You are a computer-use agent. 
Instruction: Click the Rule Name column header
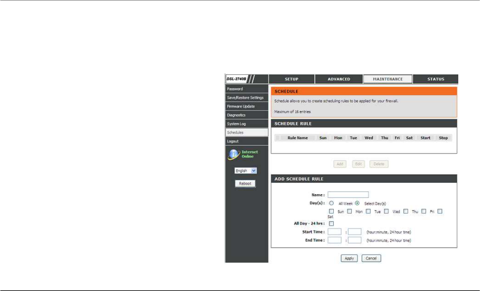click(x=298, y=138)
